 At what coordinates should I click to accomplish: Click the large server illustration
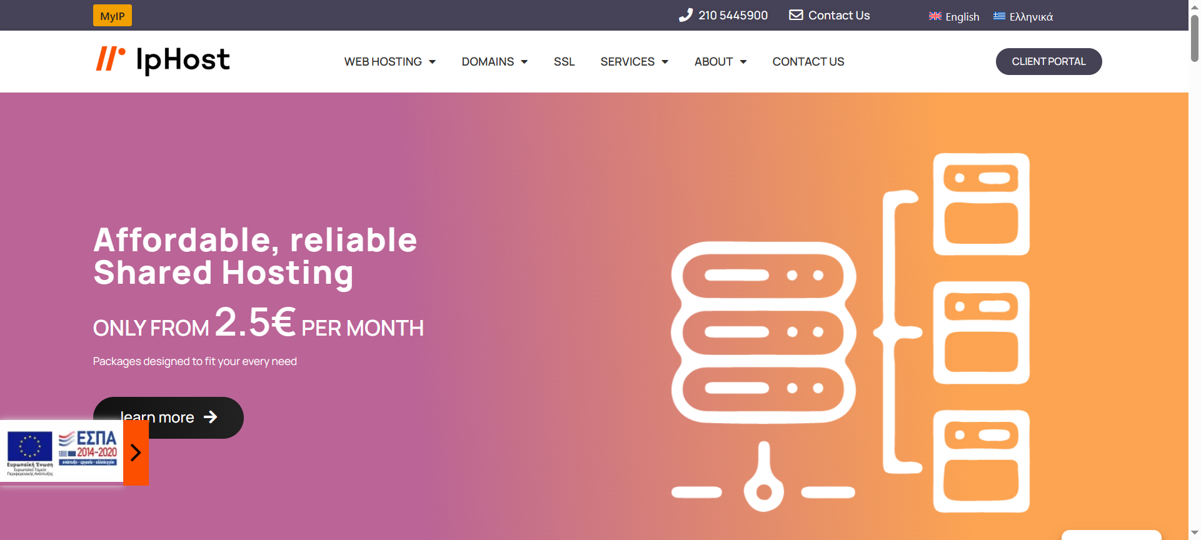[x=850, y=332]
